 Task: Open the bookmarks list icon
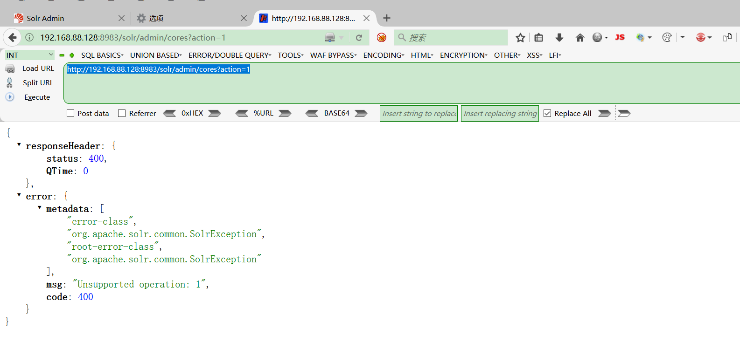[538, 38]
